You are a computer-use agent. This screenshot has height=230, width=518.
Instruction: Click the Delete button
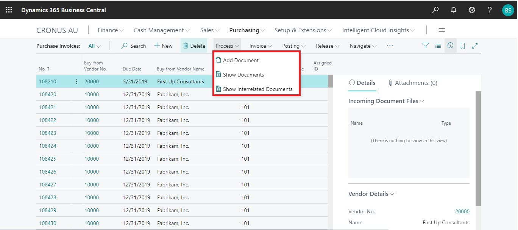coord(194,46)
